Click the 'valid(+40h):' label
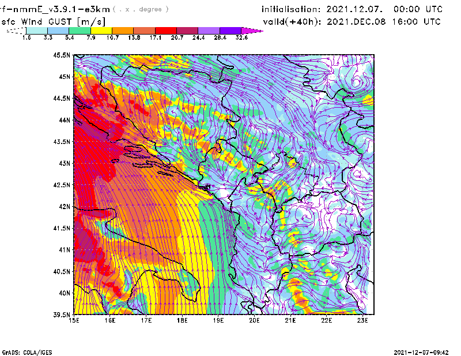The width and height of the screenshot is (461, 356). tap(293, 22)
